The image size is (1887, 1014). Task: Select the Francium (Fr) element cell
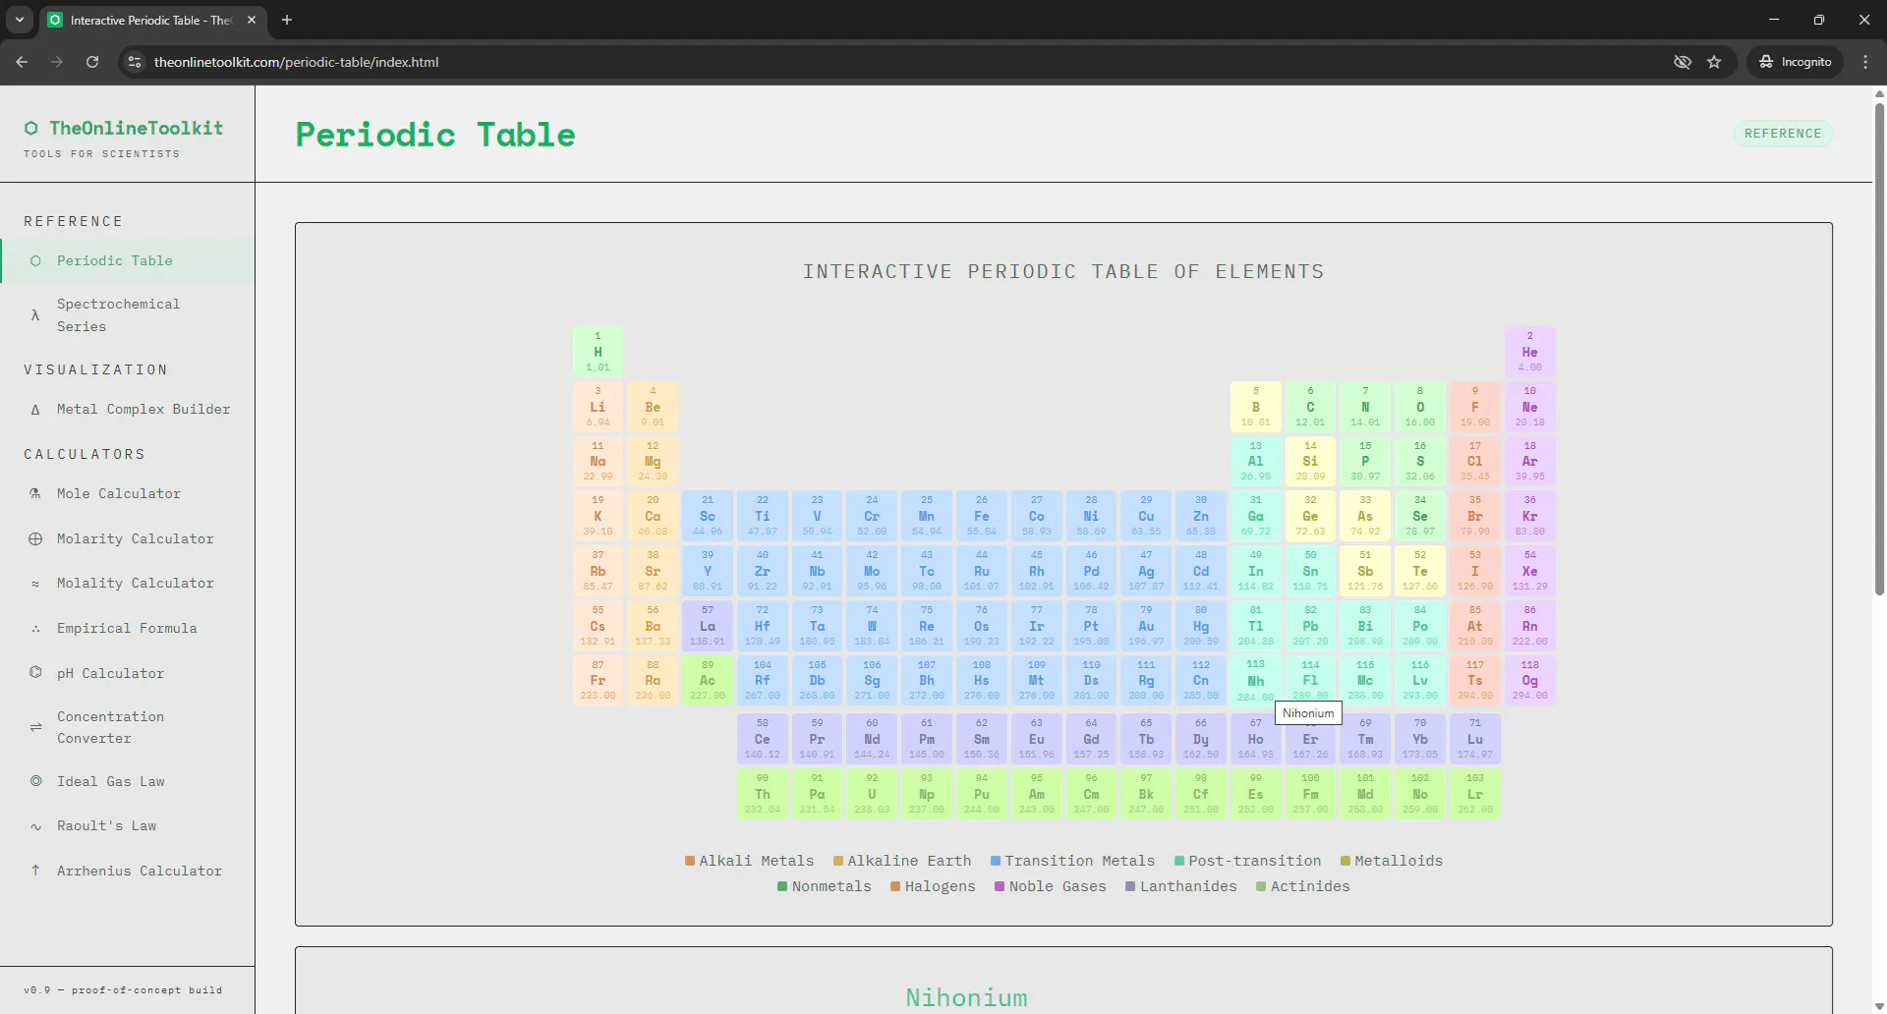tap(598, 680)
